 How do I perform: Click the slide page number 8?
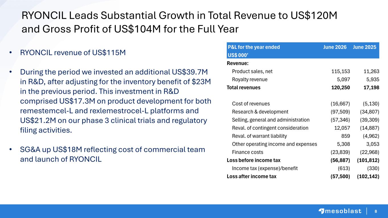(376, 211)
